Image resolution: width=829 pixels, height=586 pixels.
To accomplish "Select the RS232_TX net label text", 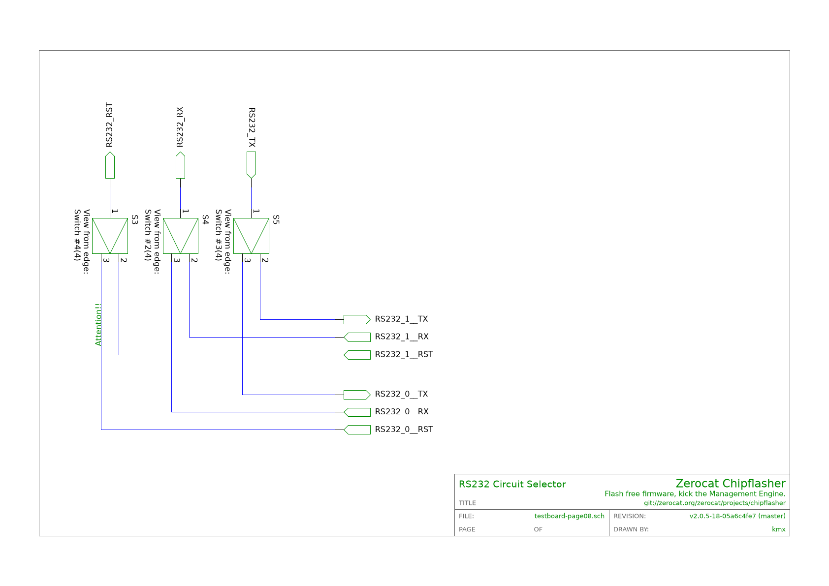I will coord(252,127).
